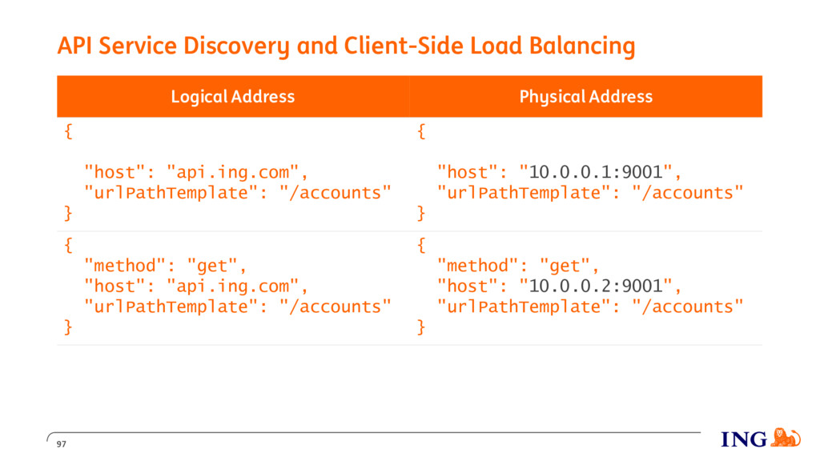Screen dimensions: 820x461
Task: Click urlPathTemplate line under host 10.0.0.2:9001
Action: [x=590, y=307]
